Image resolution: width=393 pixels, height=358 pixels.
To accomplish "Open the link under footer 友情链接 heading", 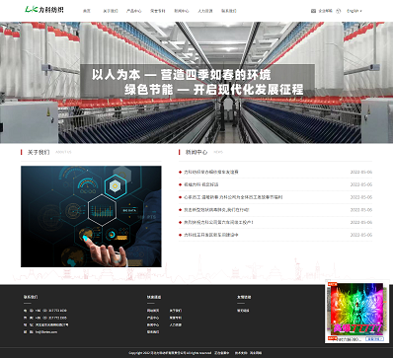I will [x=243, y=311].
